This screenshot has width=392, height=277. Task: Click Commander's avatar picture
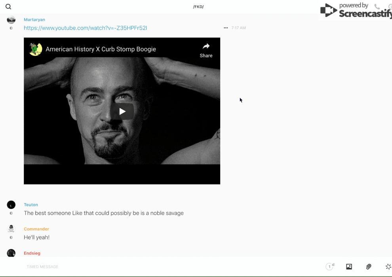[x=11, y=229]
